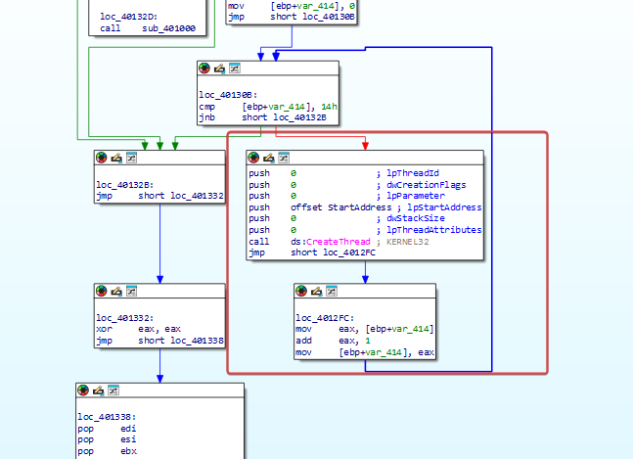633x459 pixels.
Task: Change color of loc_401338 node
Action: [83, 390]
